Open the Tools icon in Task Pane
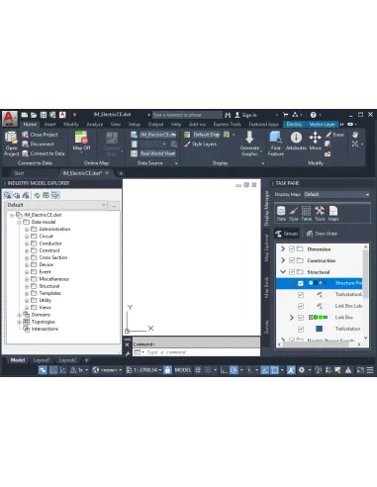Screen dimensions: 377x487 (x=320, y=214)
